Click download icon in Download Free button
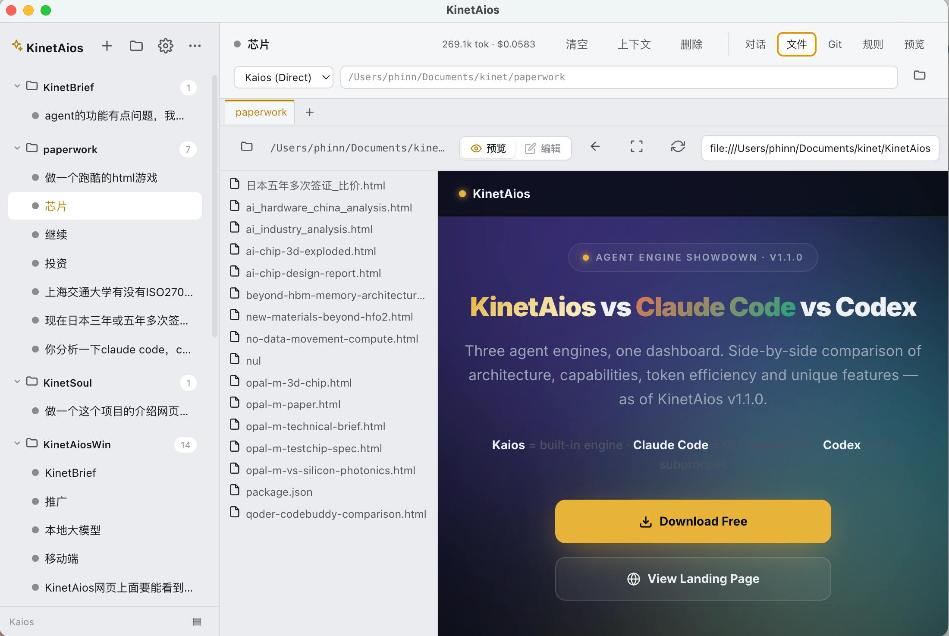The image size is (949, 636). tap(645, 522)
